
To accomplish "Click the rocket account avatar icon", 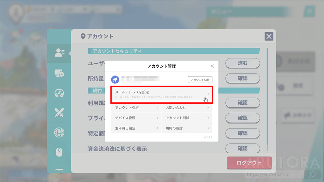I will 115,80.
